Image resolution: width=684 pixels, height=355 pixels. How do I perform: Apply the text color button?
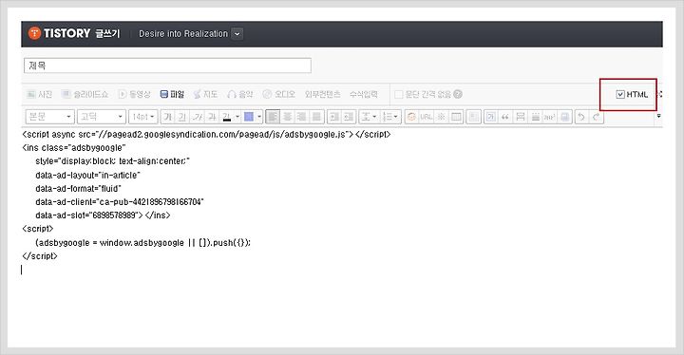point(227,117)
